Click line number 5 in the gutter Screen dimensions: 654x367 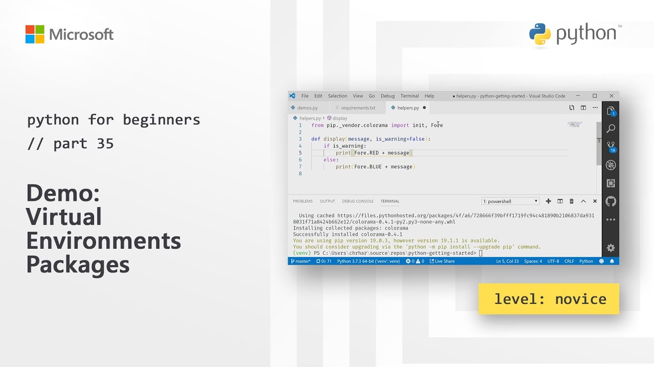coord(300,153)
